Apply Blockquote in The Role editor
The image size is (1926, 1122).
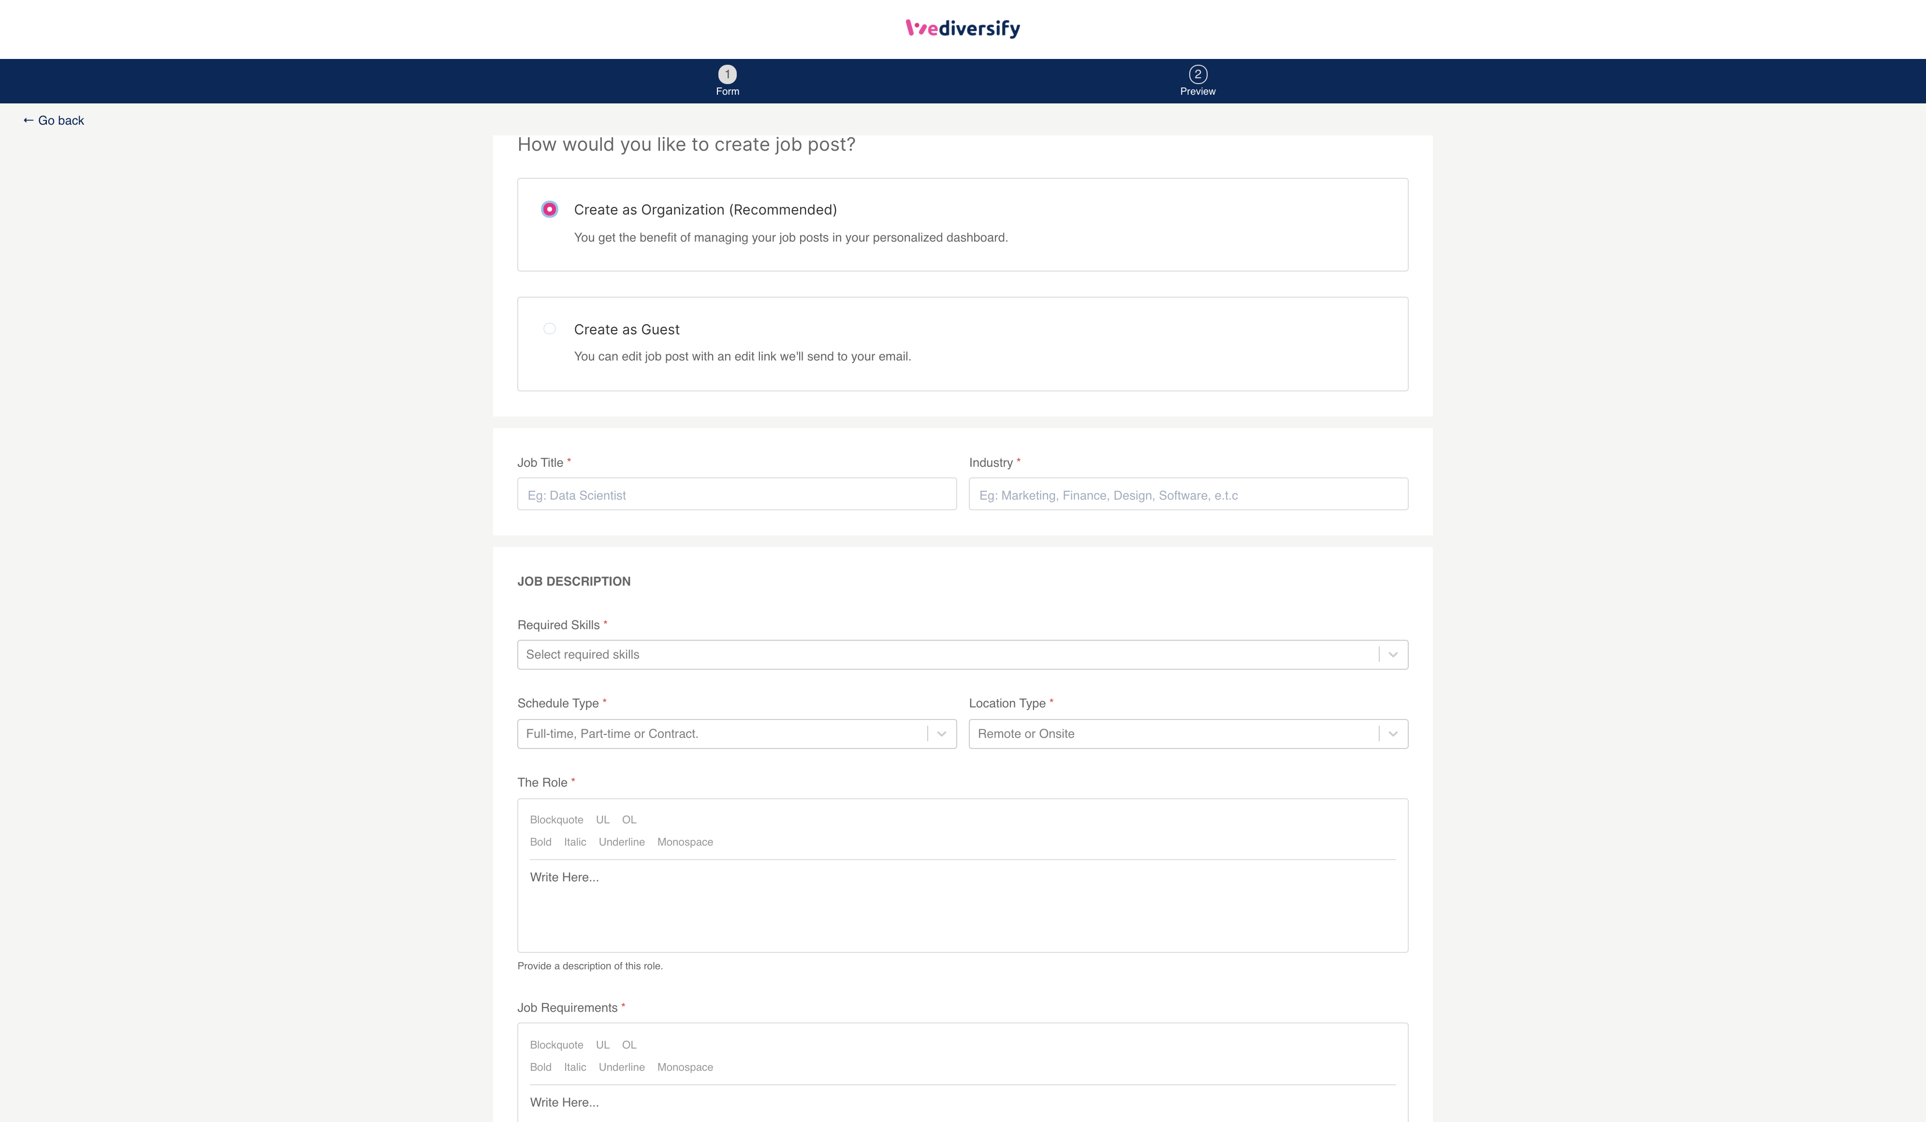555,820
